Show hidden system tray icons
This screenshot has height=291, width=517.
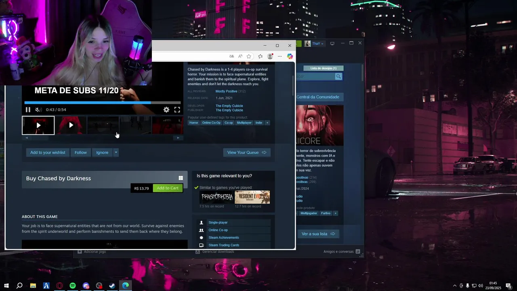(454, 286)
